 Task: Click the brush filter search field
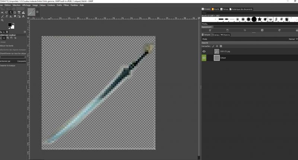[250, 13]
